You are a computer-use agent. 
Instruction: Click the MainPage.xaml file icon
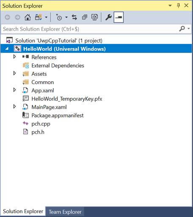25,107
